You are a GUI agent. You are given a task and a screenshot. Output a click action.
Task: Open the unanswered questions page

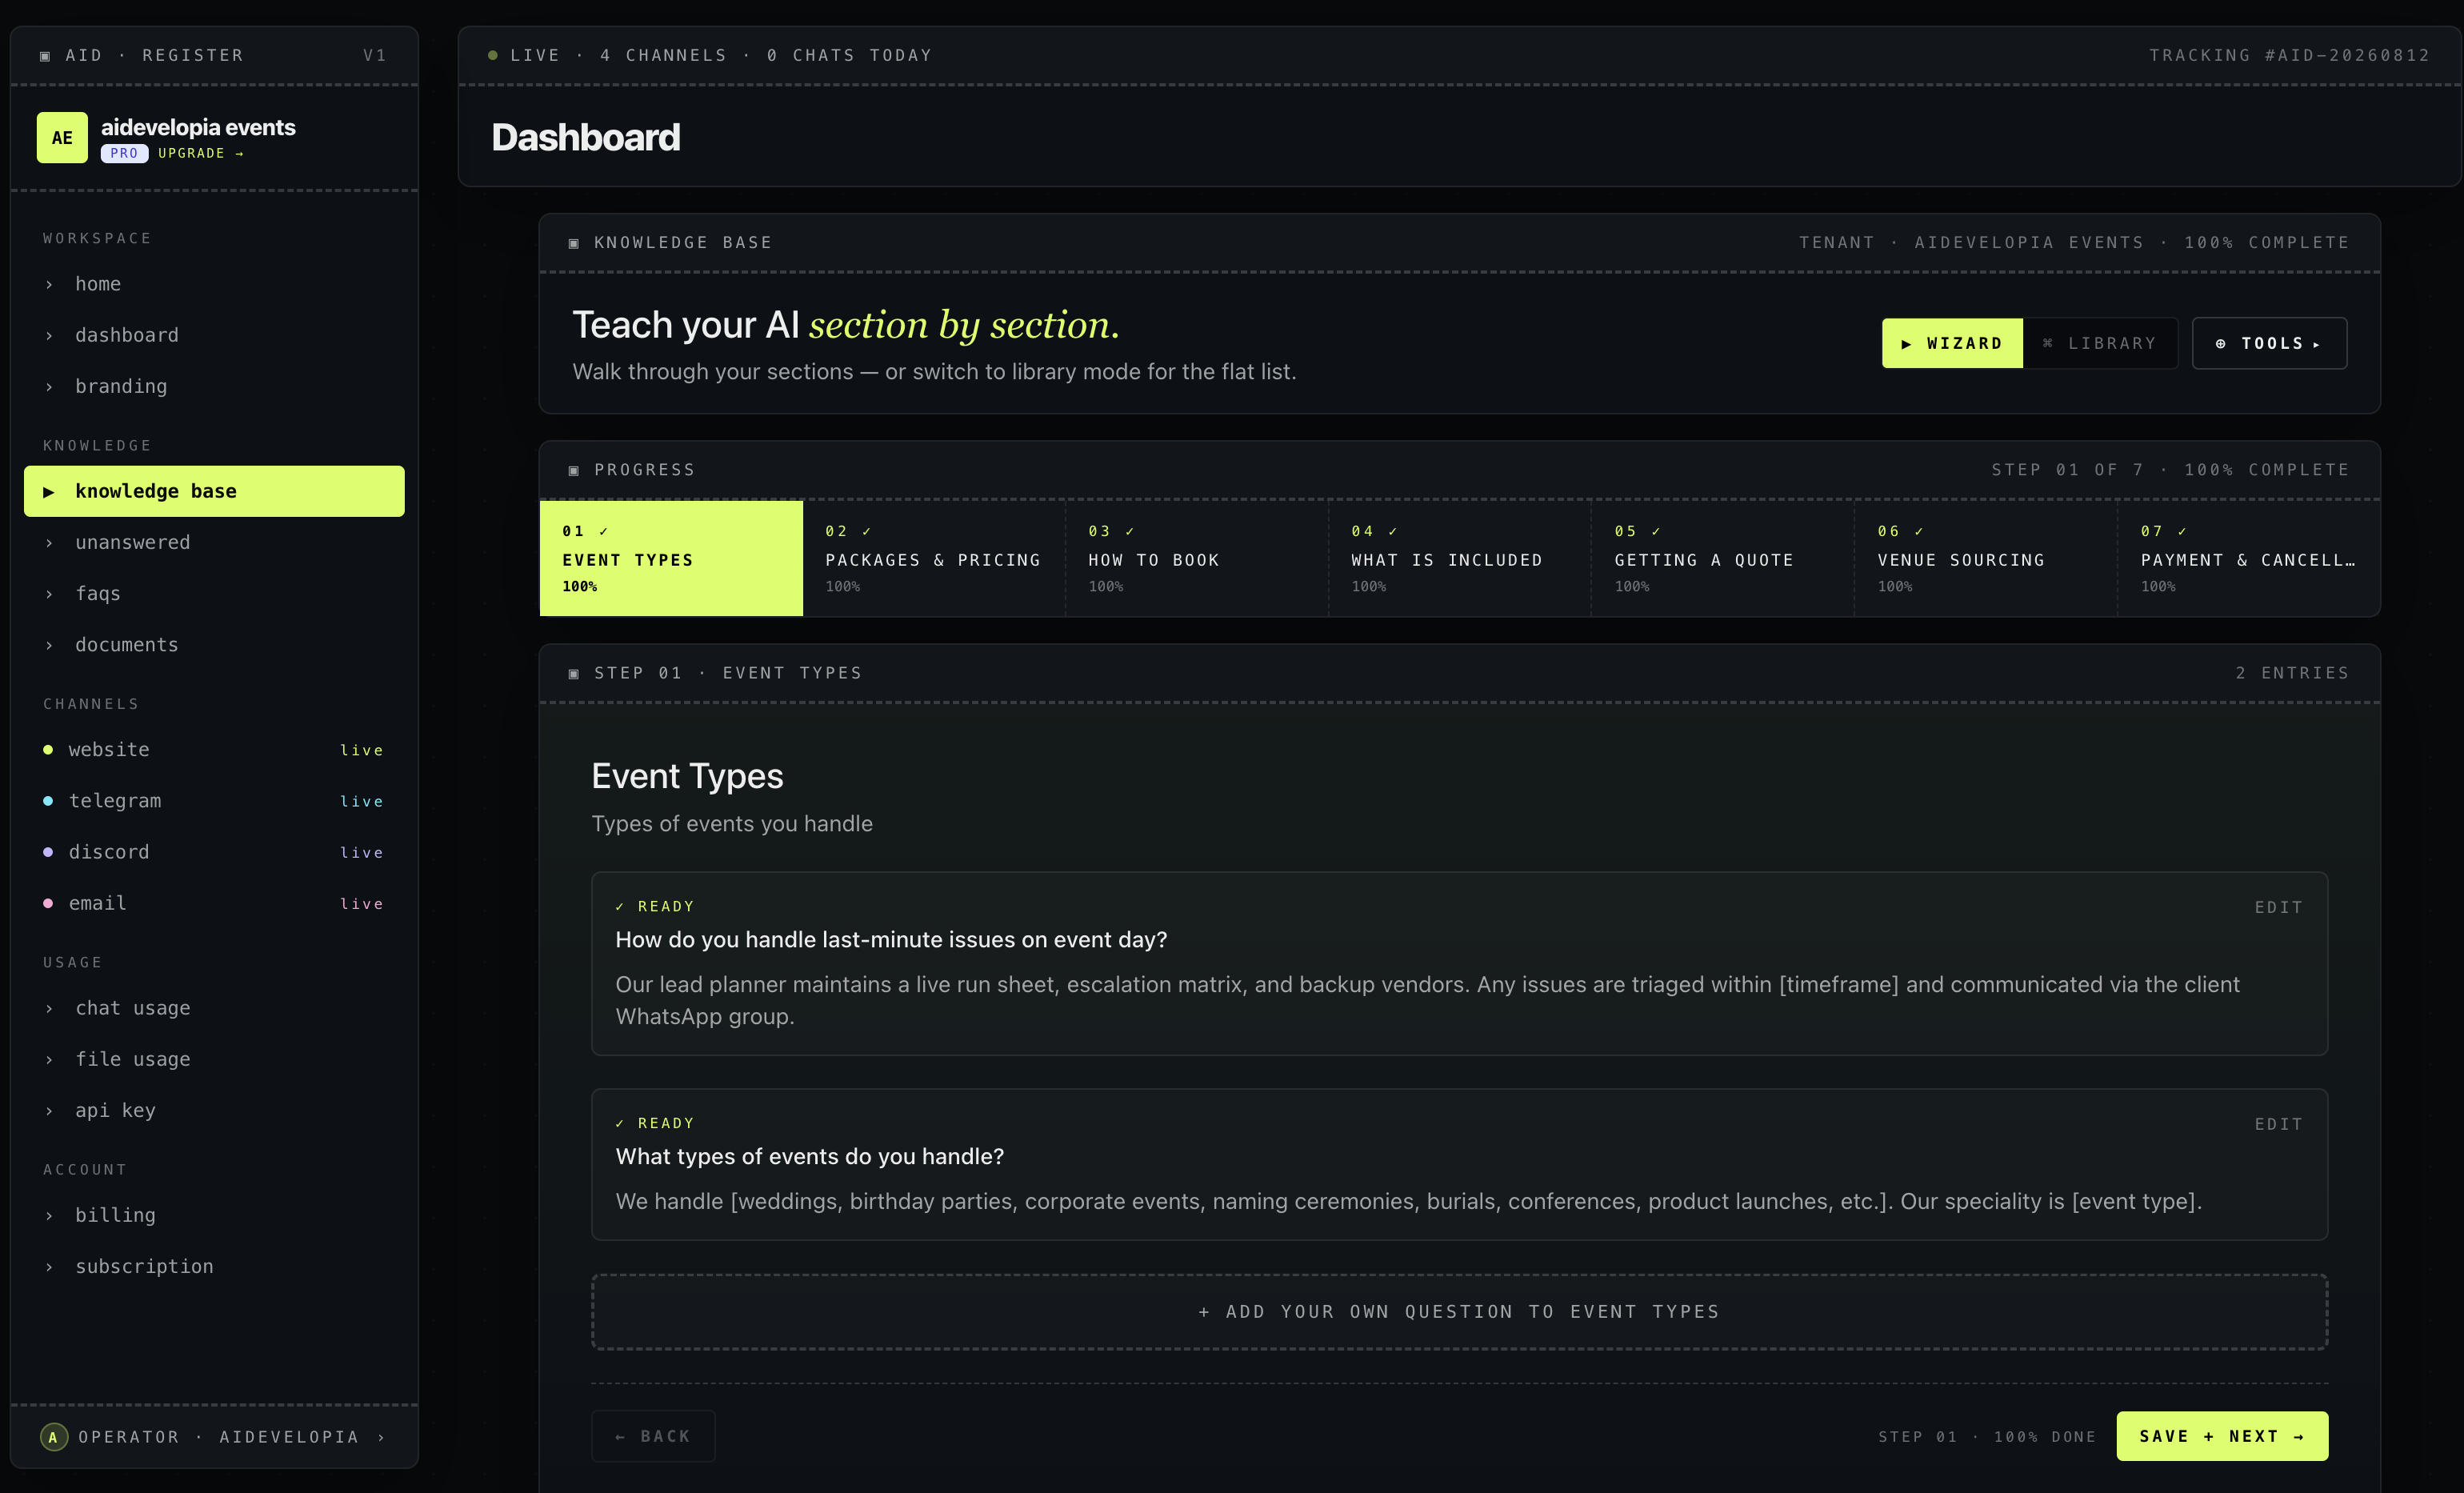coord(214,542)
